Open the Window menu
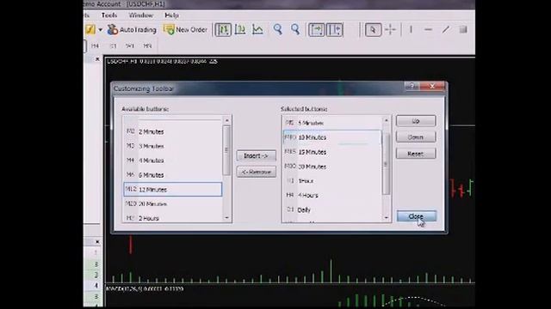Screen dimensions: 551x309 pos(140,15)
